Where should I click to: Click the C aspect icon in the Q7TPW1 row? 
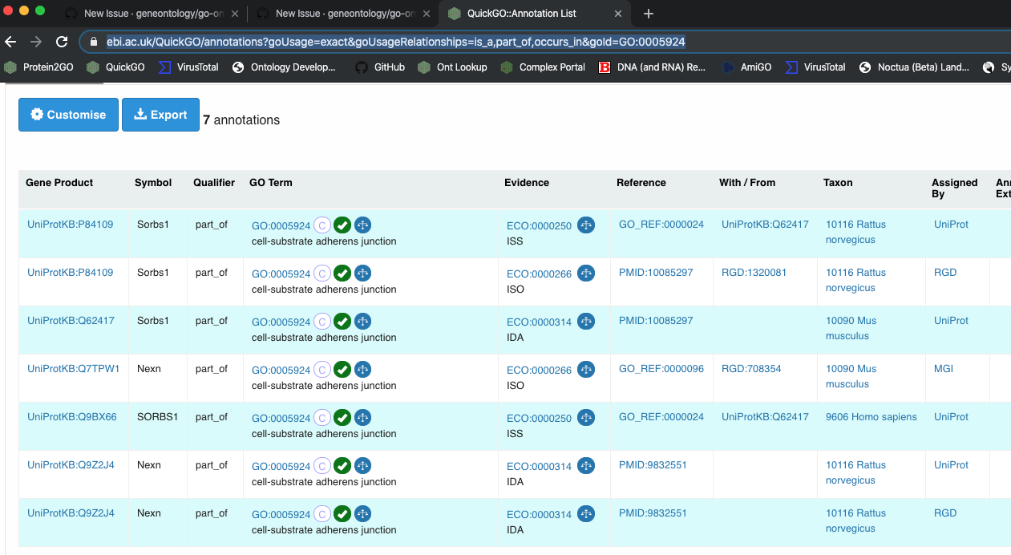point(322,370)
